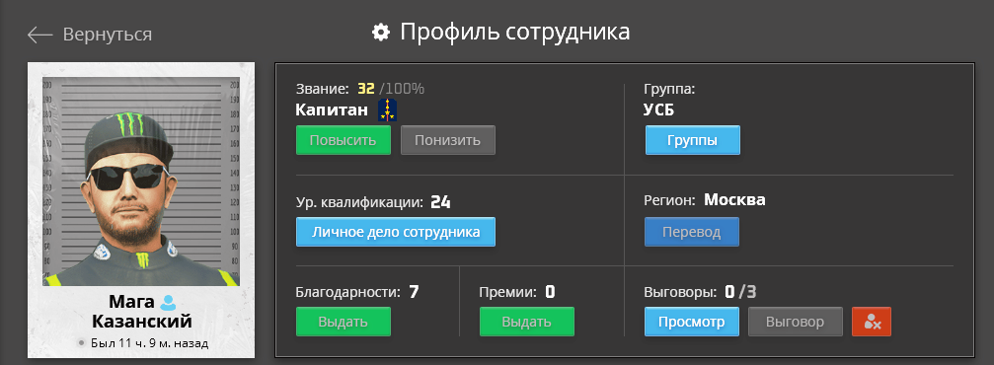The width and height of the screenshot is (994, 365).
Task: Click qualification level value 24
Action: click(x=440, y=203)
